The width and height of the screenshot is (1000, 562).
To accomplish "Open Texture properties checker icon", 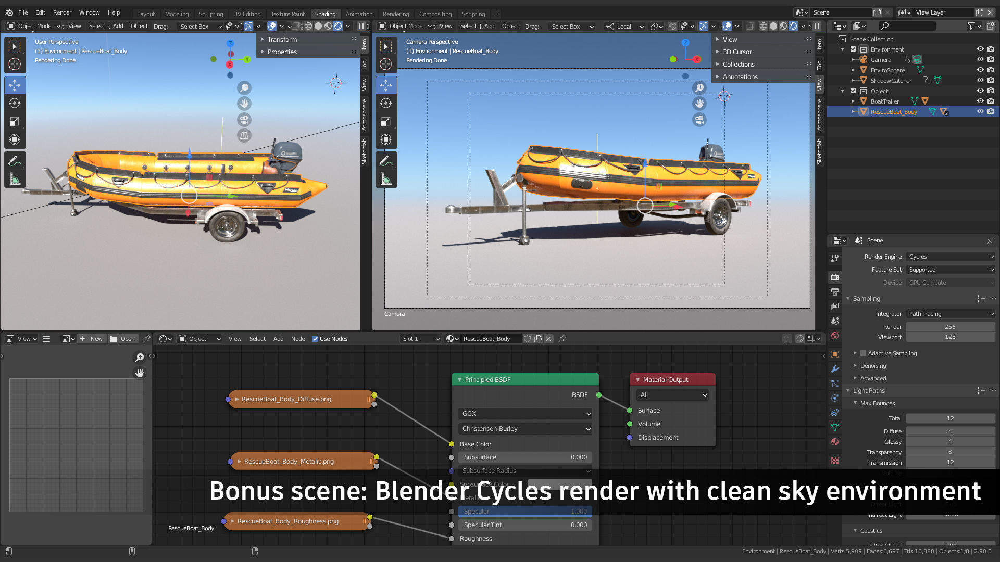I will [835, 461].
